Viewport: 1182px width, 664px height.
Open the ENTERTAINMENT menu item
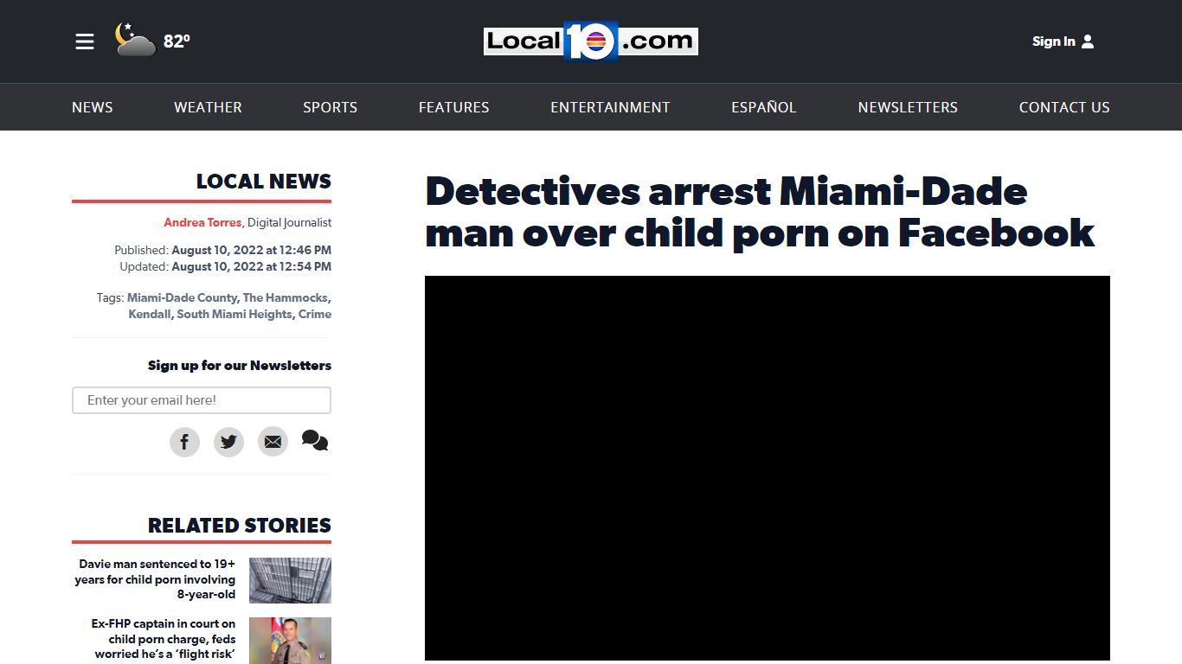(610, 107)
